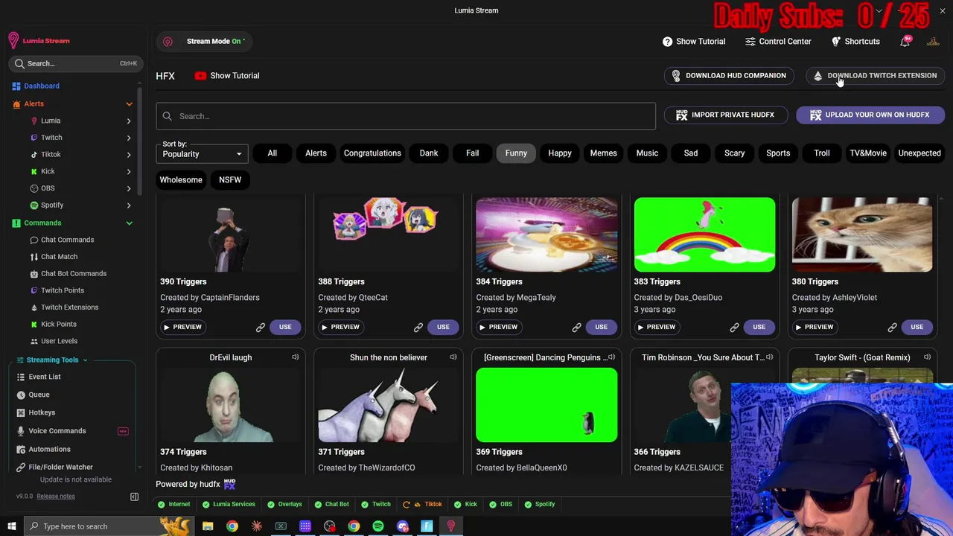Expand Kick alerts submenu arrow
Viewport: 953px width, 536px height.
129,172
